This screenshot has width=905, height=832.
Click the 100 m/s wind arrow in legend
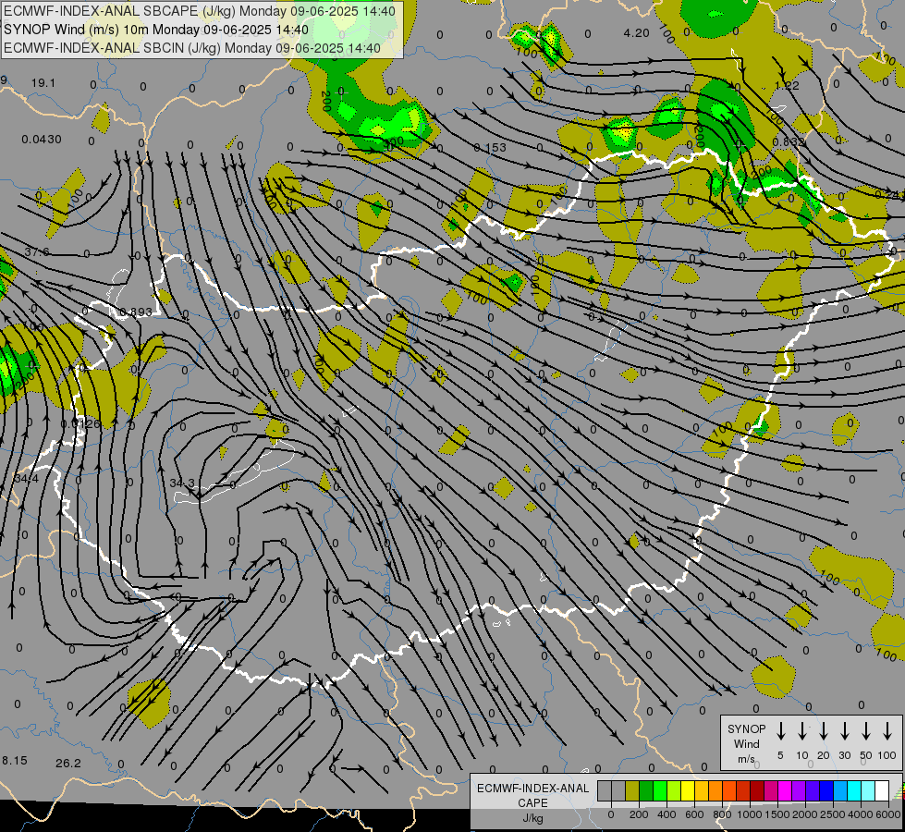coord(887,731)
